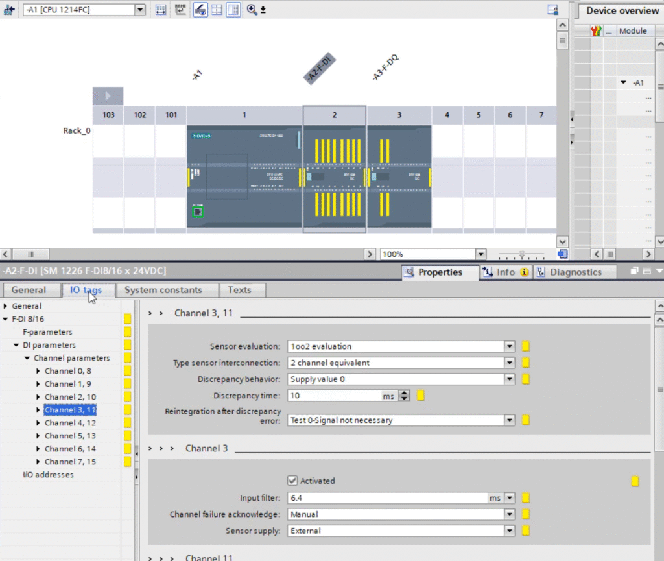
Task: Select F-parameters in the navigation tree
Action: pyautogui.click(x=47, y=332)
